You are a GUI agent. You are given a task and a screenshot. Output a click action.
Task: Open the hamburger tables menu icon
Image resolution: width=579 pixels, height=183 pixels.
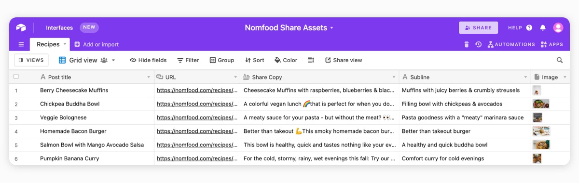click(21, 44)
